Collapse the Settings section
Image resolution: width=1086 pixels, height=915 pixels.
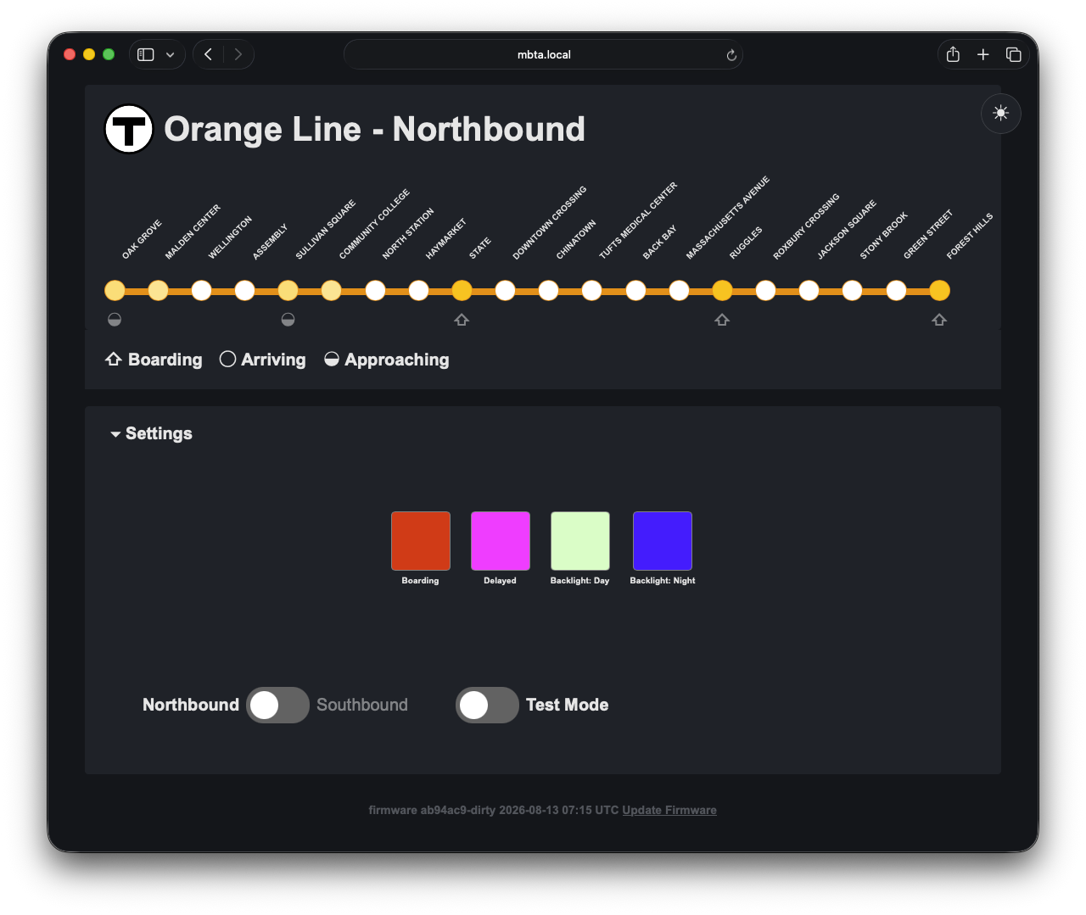(151, 433)
